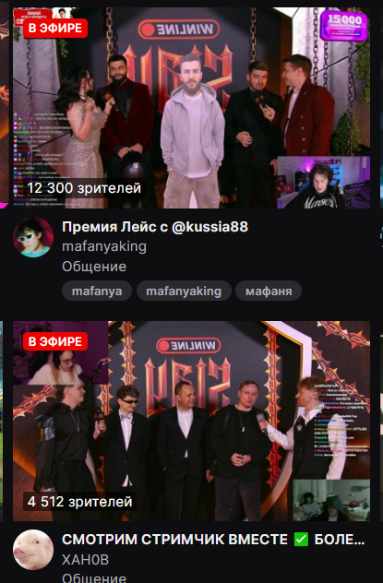
Task: Click streamer webcam inset in first thumbnail
Action: click(324, 183)
